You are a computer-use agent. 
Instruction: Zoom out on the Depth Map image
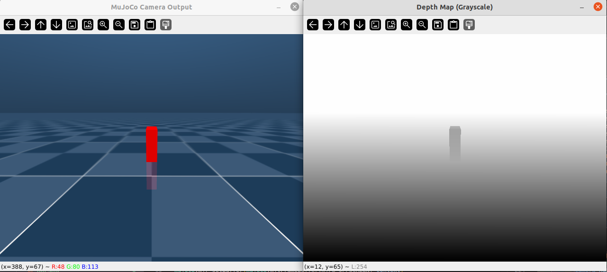422,25
